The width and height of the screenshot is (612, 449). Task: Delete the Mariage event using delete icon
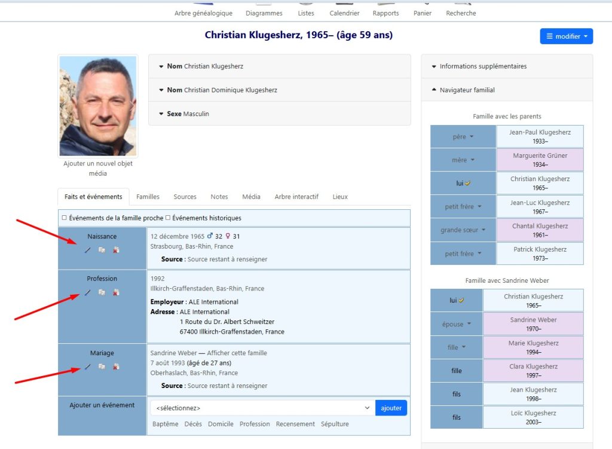(x=116, y=366)
